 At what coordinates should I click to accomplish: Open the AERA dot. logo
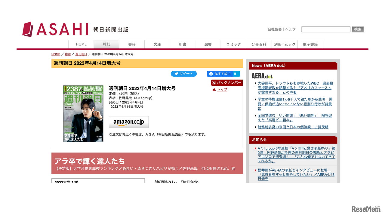coord(262,76)
